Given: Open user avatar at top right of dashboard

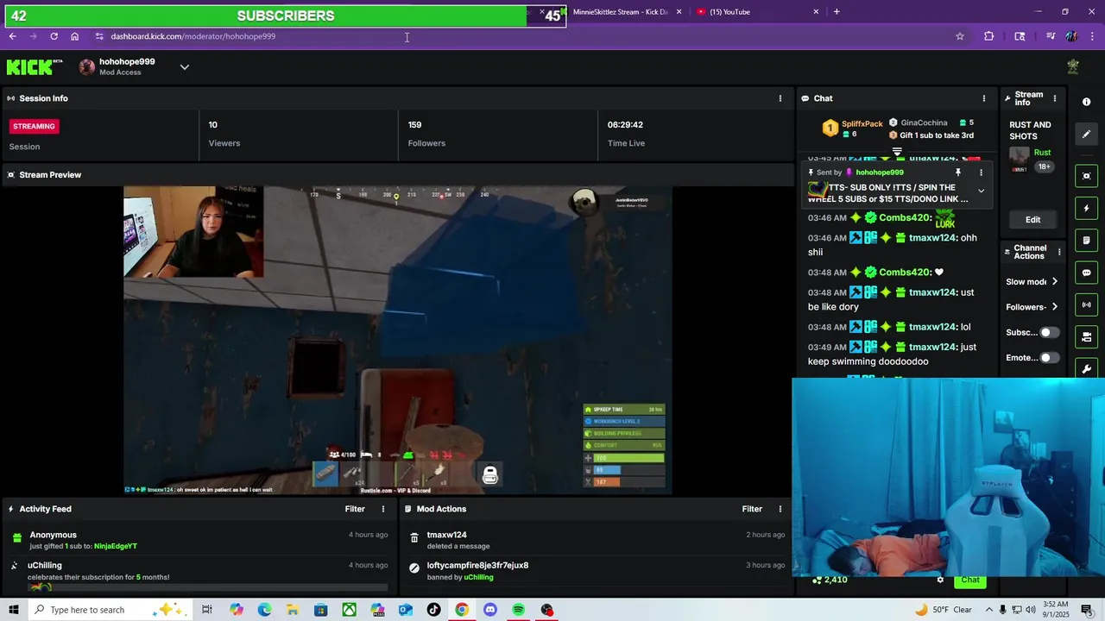Looking at the screenshot, I should click(1073, 67).
